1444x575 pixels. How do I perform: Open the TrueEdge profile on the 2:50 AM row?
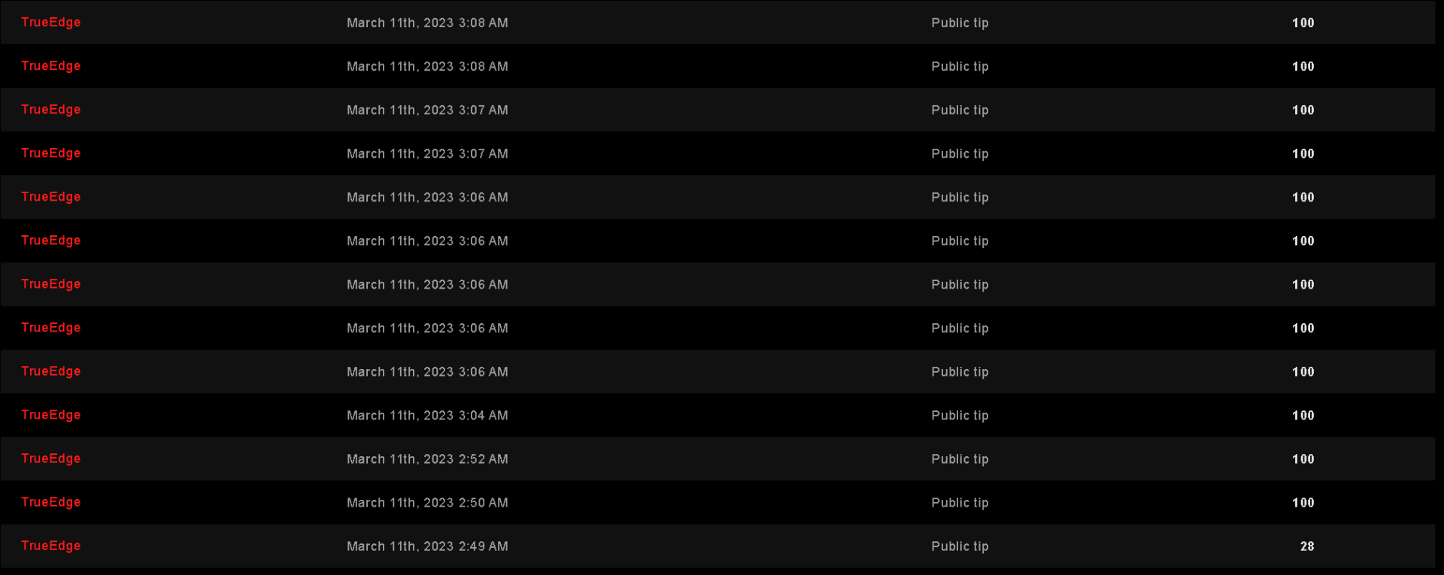coord(50,502)
